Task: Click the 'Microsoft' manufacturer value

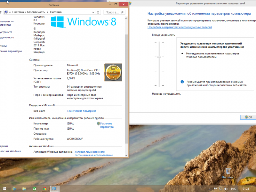Action: 73,65
